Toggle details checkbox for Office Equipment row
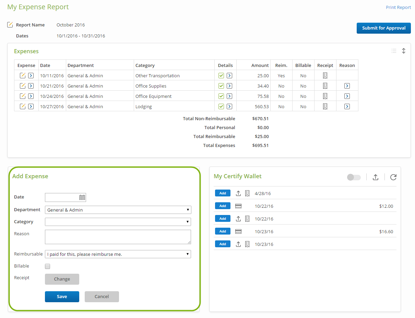This screenshot has width=415, height=318. (x=221, y=96)
